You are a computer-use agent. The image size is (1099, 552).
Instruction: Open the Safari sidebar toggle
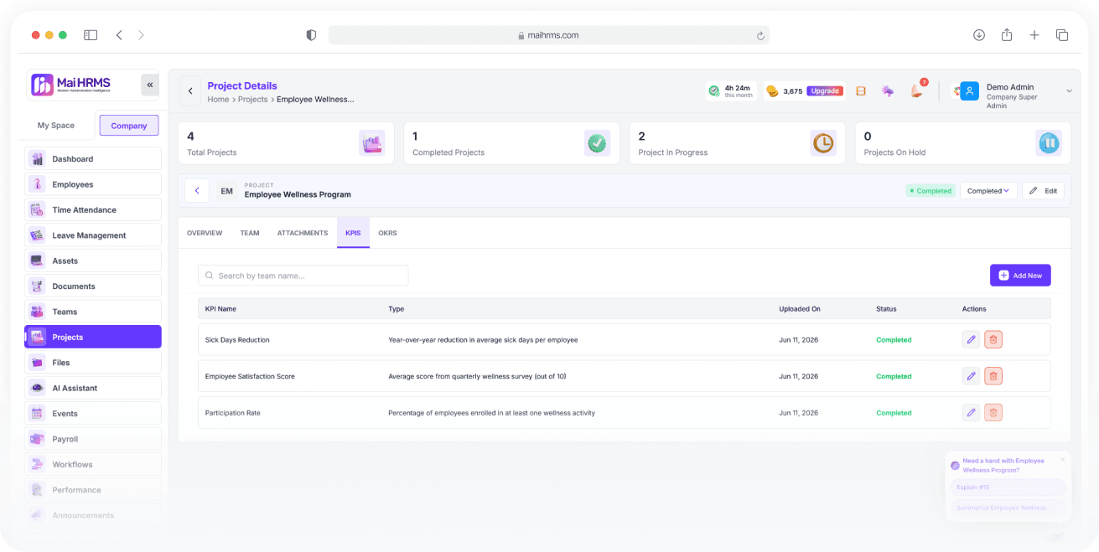point(91,35)
